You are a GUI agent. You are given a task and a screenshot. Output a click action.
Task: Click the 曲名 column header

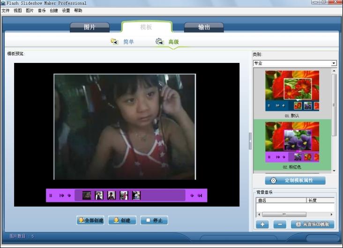281,200
